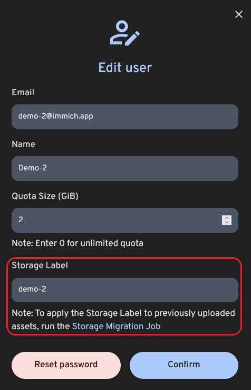251x390 pixels.
Task: Focus the Email input with demo-2@immich.app
Action: pos(125,116)
